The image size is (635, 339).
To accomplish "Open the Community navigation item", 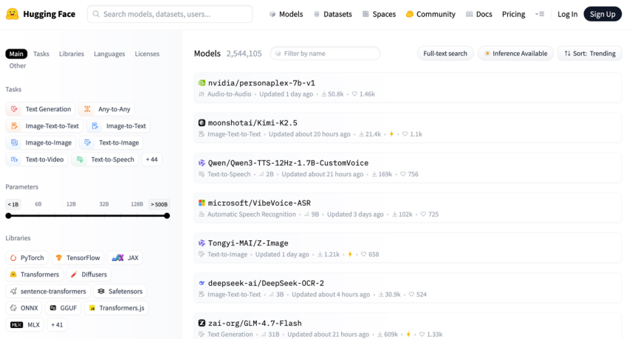I will (430, 14).
